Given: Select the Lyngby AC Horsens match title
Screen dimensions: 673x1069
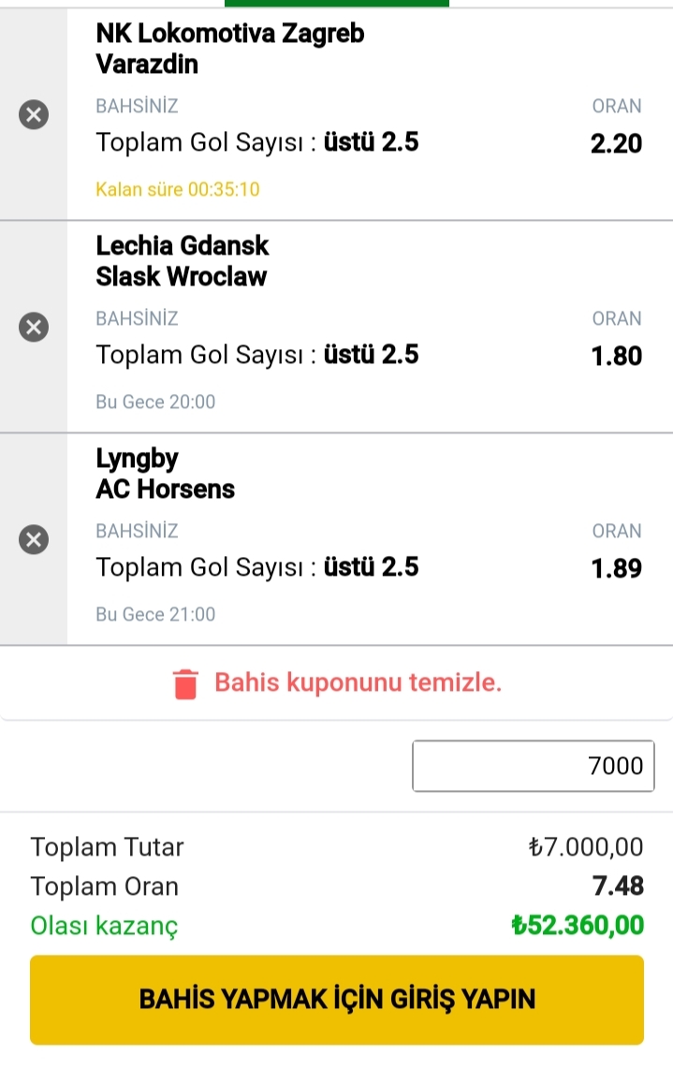Looking at the screenshot, I should 165,474.
